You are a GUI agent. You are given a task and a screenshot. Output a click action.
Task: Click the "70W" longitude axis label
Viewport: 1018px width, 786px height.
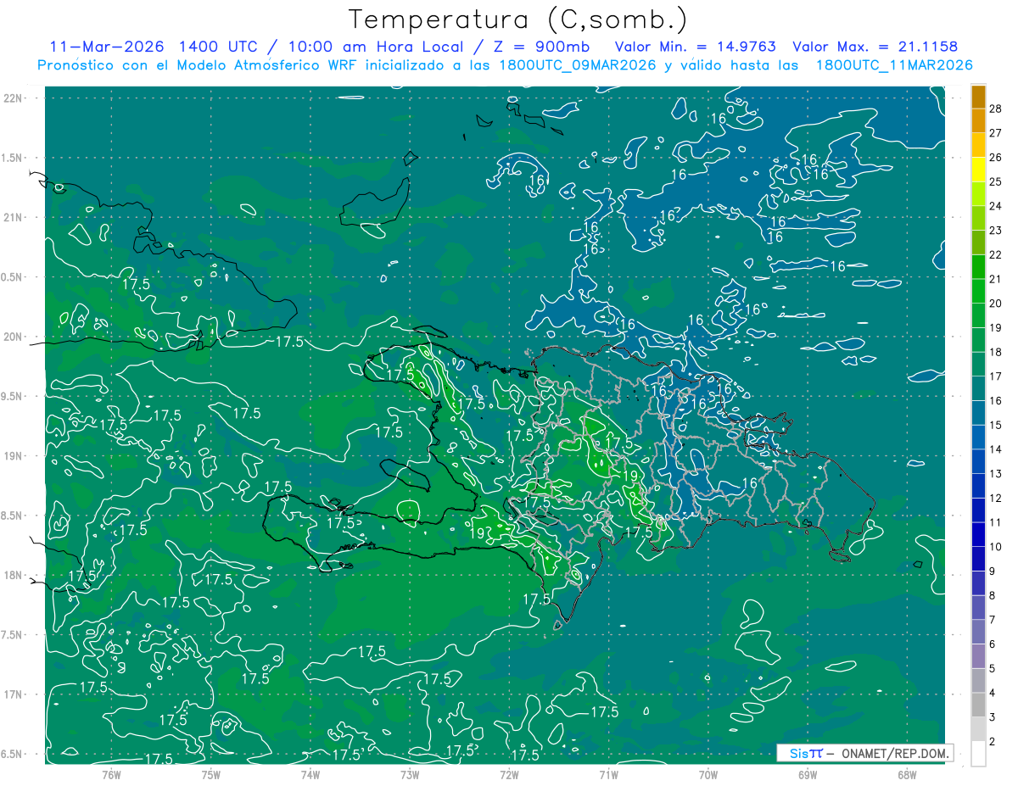708,774
